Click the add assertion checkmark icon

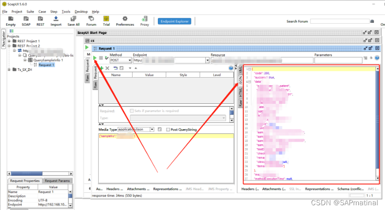click(x=106, y=58)
